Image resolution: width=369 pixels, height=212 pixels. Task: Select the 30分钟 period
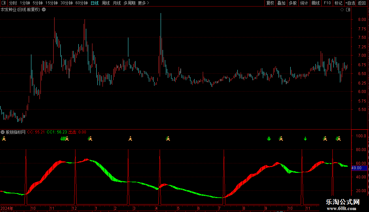[x=67, y=3]
